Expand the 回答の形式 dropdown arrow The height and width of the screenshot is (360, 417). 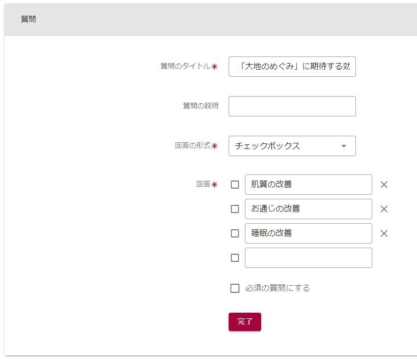344,146
